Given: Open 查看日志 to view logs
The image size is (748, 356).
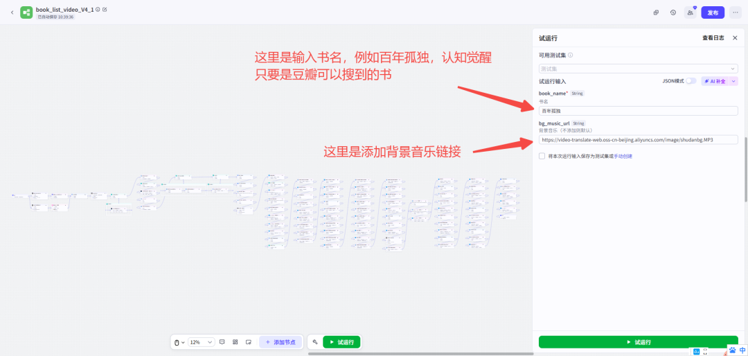Looking at the screenshot, I should point(713,37).
